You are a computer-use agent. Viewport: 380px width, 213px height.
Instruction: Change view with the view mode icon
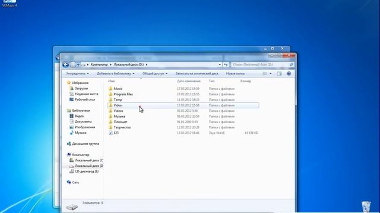265,73
